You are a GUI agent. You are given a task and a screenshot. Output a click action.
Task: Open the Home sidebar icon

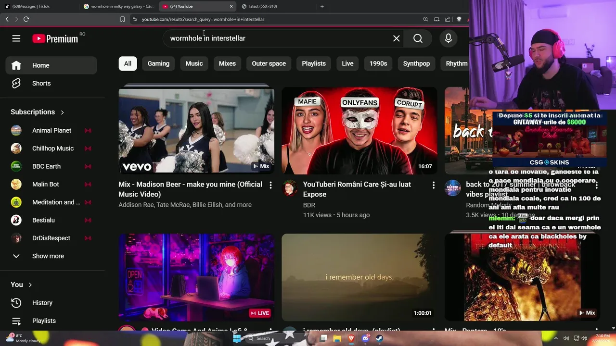point(16,65)
